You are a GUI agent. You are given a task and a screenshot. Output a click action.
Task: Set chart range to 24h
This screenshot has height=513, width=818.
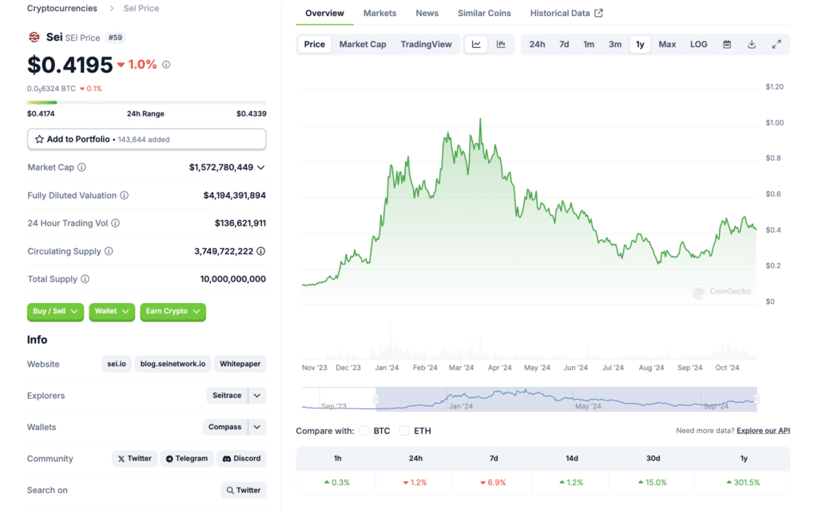pos(538,44)
